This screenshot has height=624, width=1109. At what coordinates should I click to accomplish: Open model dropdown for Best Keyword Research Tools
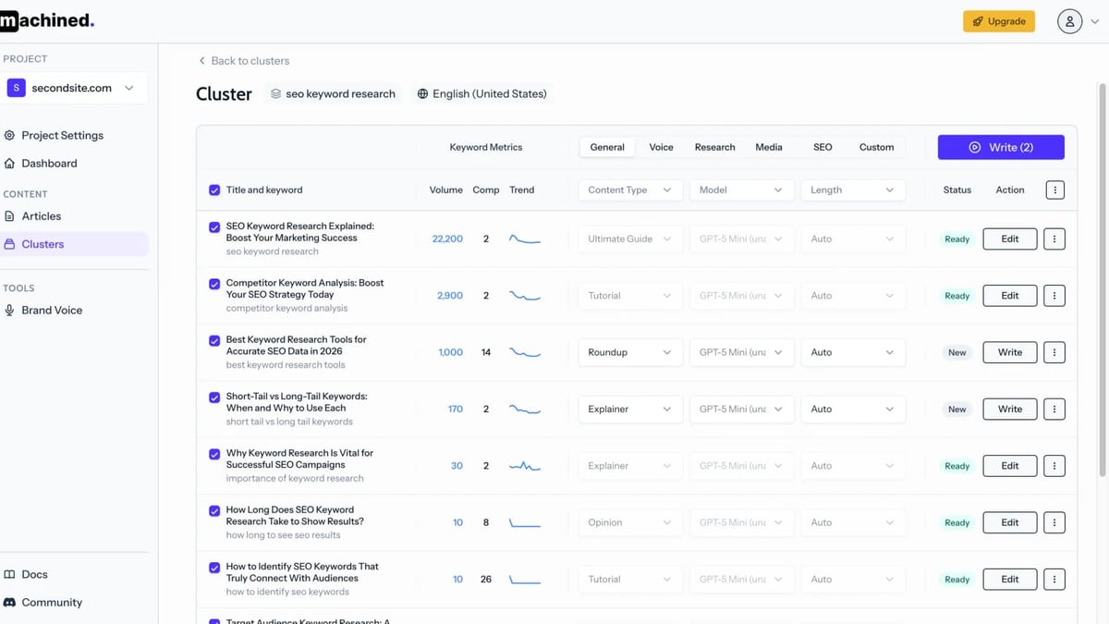click(741, 352)
